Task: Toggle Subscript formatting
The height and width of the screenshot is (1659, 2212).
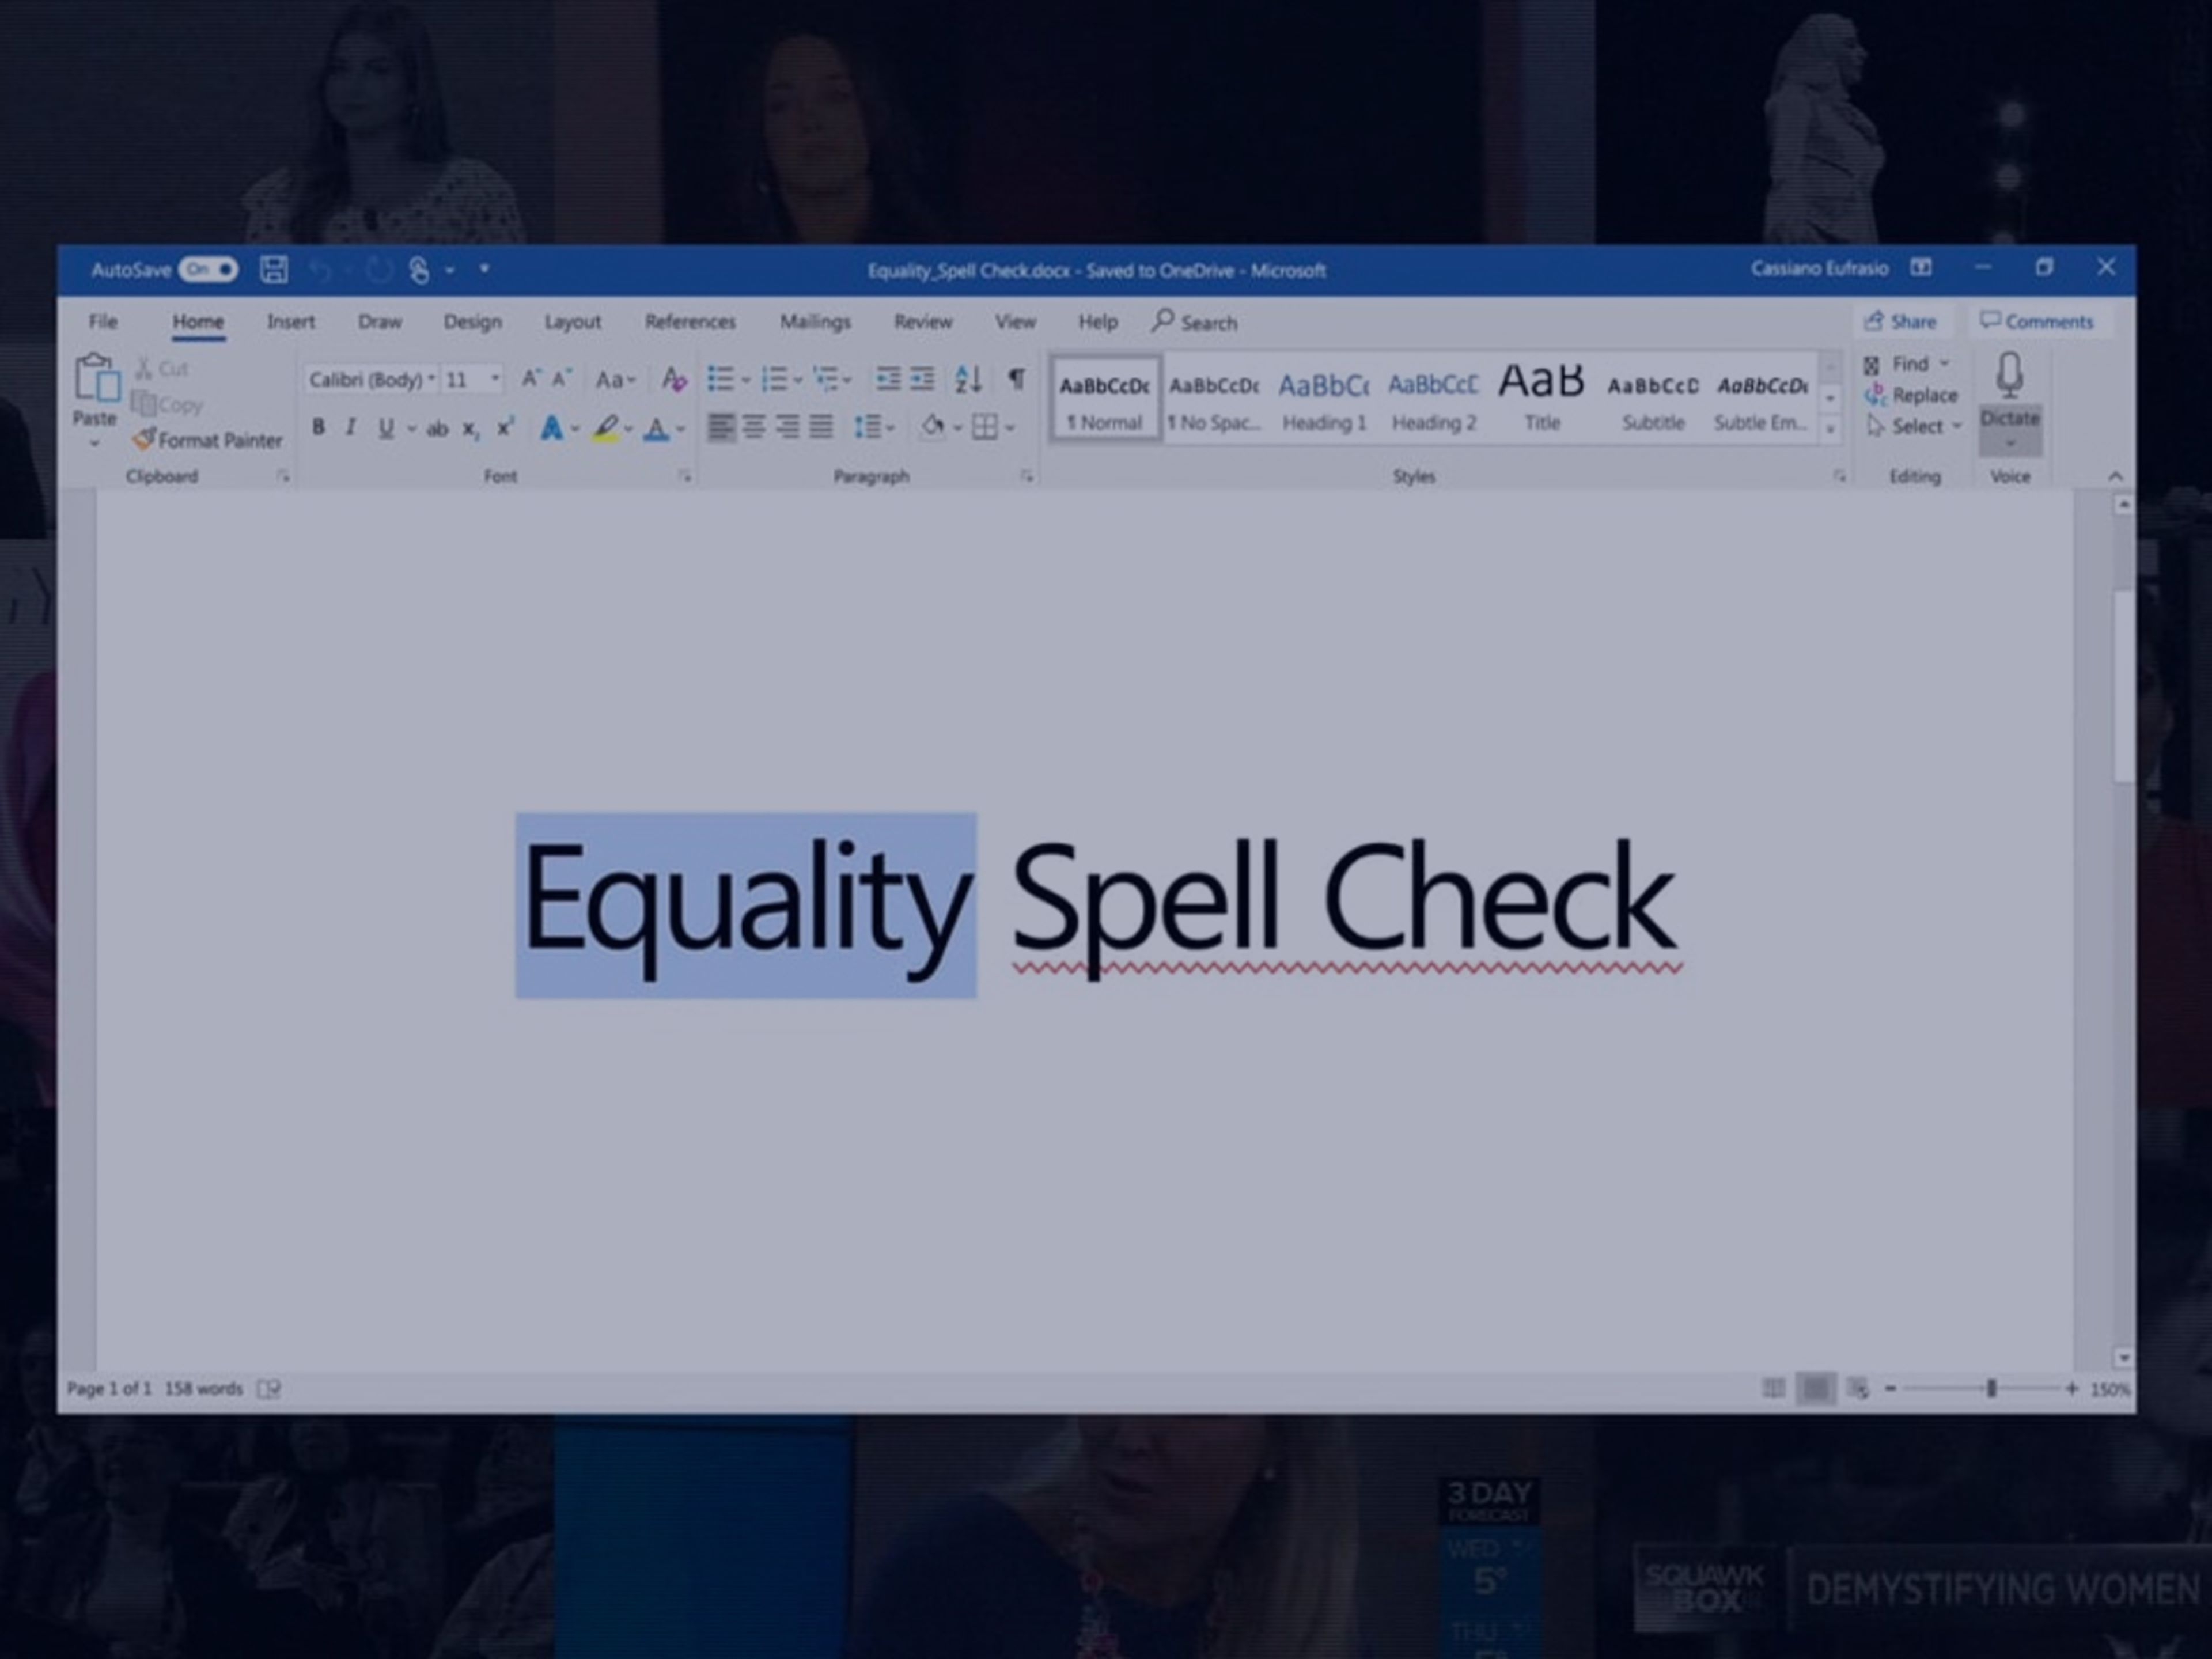Action: tap(470, 430)
